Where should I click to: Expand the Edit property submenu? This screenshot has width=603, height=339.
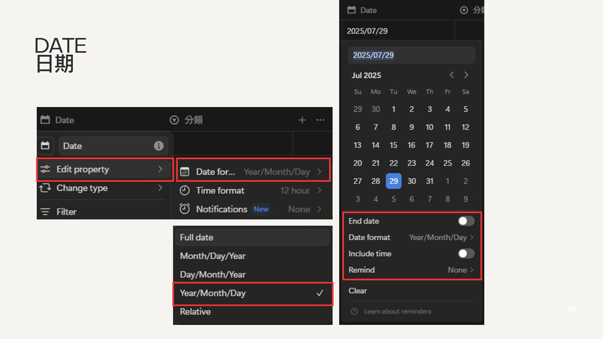(x=105, y=169)
